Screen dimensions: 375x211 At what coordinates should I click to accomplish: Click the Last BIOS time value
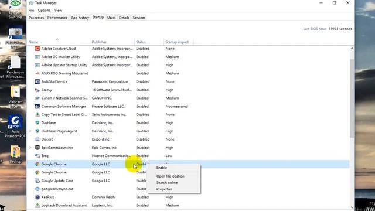340,29
